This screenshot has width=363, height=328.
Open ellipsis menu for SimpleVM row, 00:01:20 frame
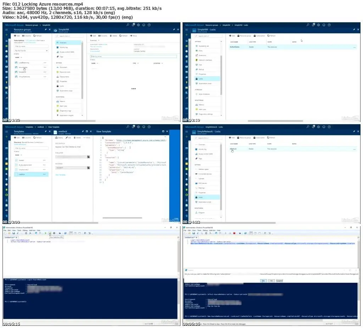(45, 72)
